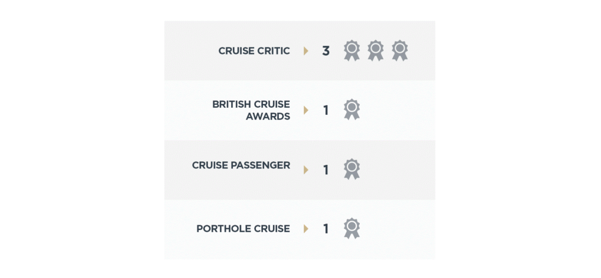Click the Cruise Passenger award count 1

pyautogui.click(x=326, y=170)
